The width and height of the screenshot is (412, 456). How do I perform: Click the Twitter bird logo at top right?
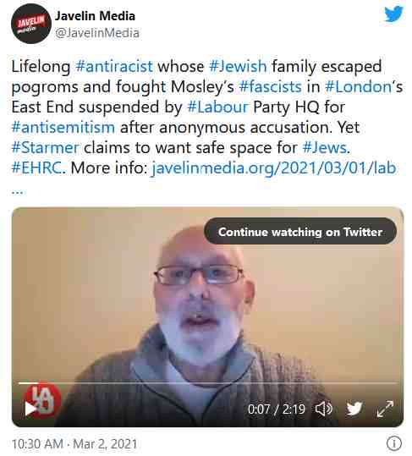[393, 14]
